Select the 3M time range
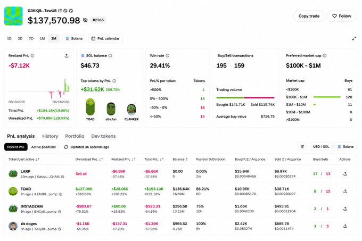The image size is (362, 241). click(x=54, y=38)
